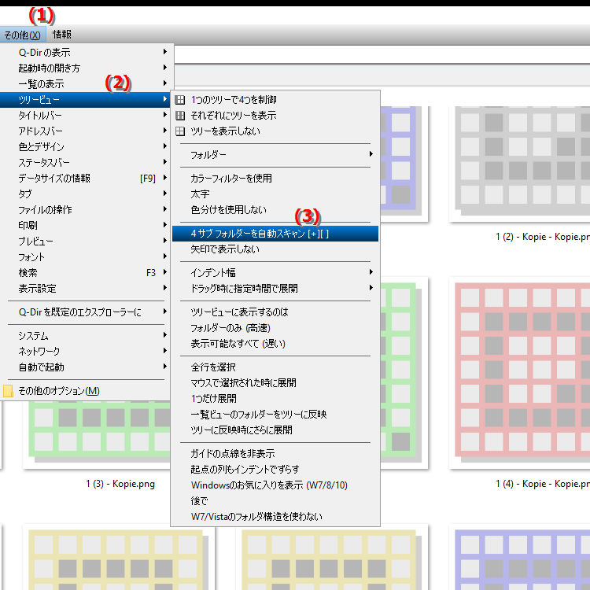
Task: Toggle ガイドの点線を非表示
Action: pyautogui.click(x=275, y=454)
